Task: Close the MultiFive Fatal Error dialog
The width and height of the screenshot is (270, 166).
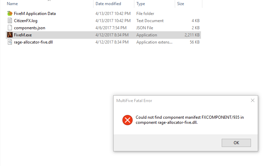Action: 252,101
